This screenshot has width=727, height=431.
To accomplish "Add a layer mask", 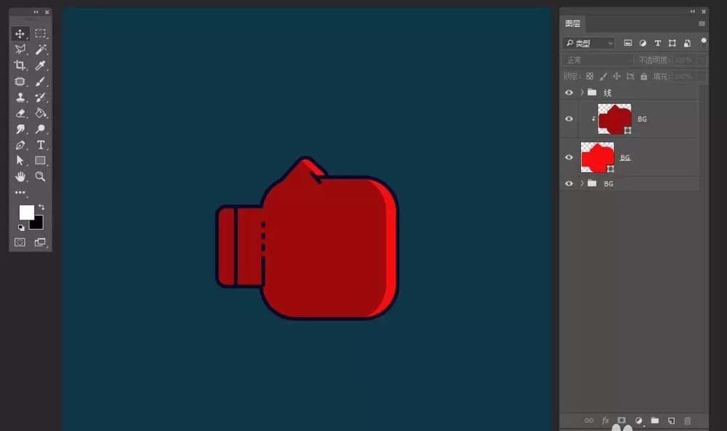I will click(622, 421).
